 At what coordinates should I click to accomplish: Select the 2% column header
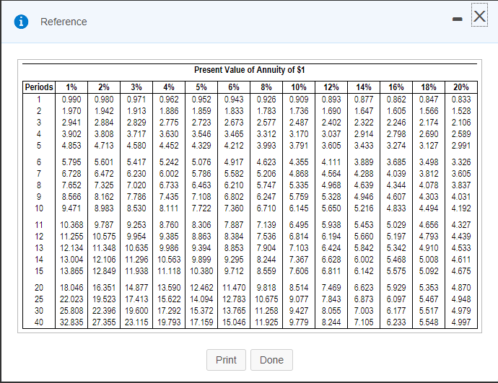click(104, 87)
